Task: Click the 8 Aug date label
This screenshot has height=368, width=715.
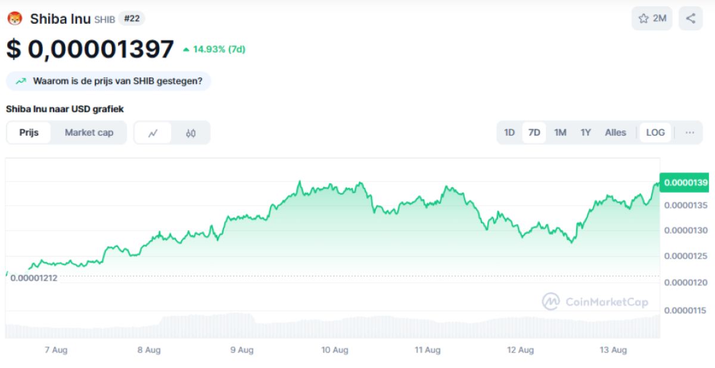Action: click(x=149, y=350)
